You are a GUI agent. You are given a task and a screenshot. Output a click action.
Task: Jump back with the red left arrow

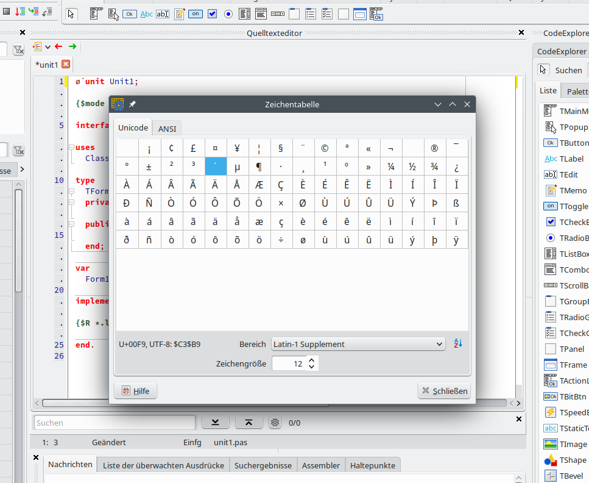[58, 46]
